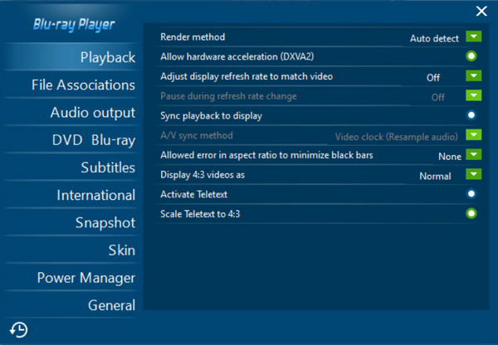
Task: Click the A/V sync method label
Action: pos(197,135)
